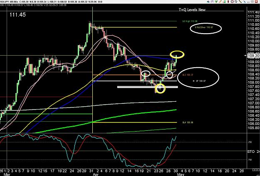Click the .250 stochastic level label
The height and width of the screenshot is (176, 260).
250,142
